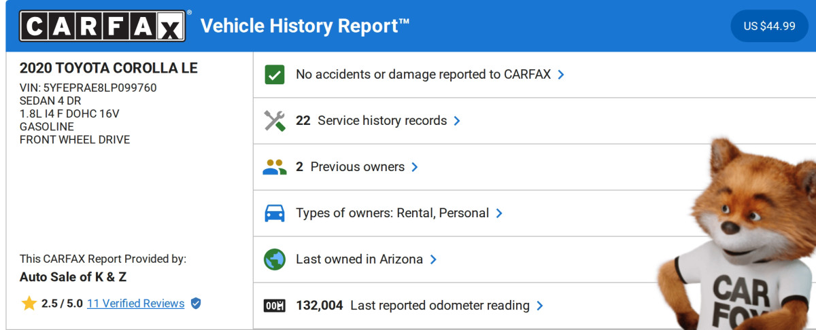Expand the previous owners chevron
816x330 pixels.
click(415, 167)
